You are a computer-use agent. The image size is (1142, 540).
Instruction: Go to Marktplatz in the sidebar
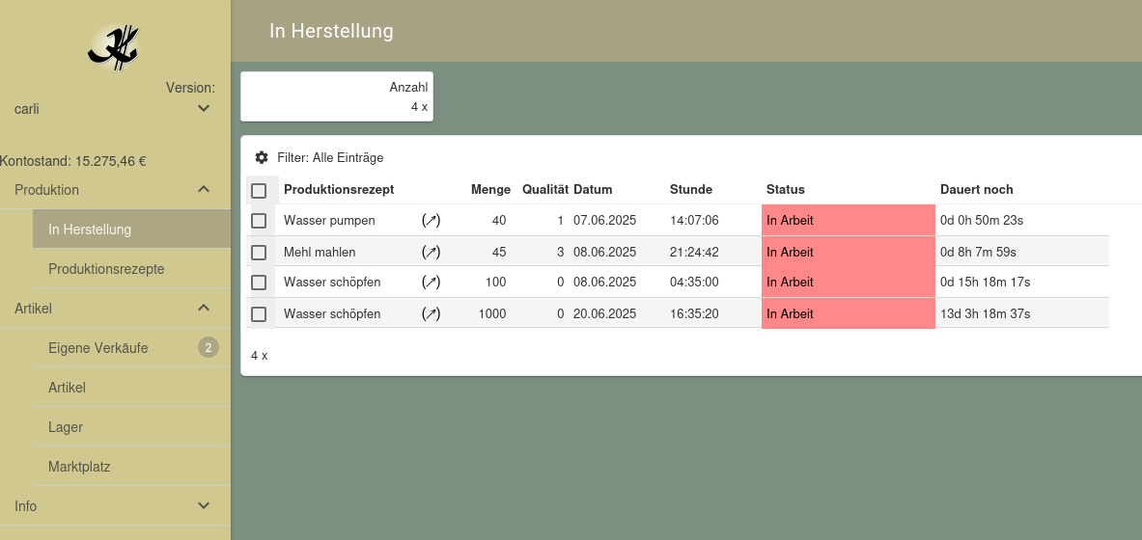(x=79, y=467)
